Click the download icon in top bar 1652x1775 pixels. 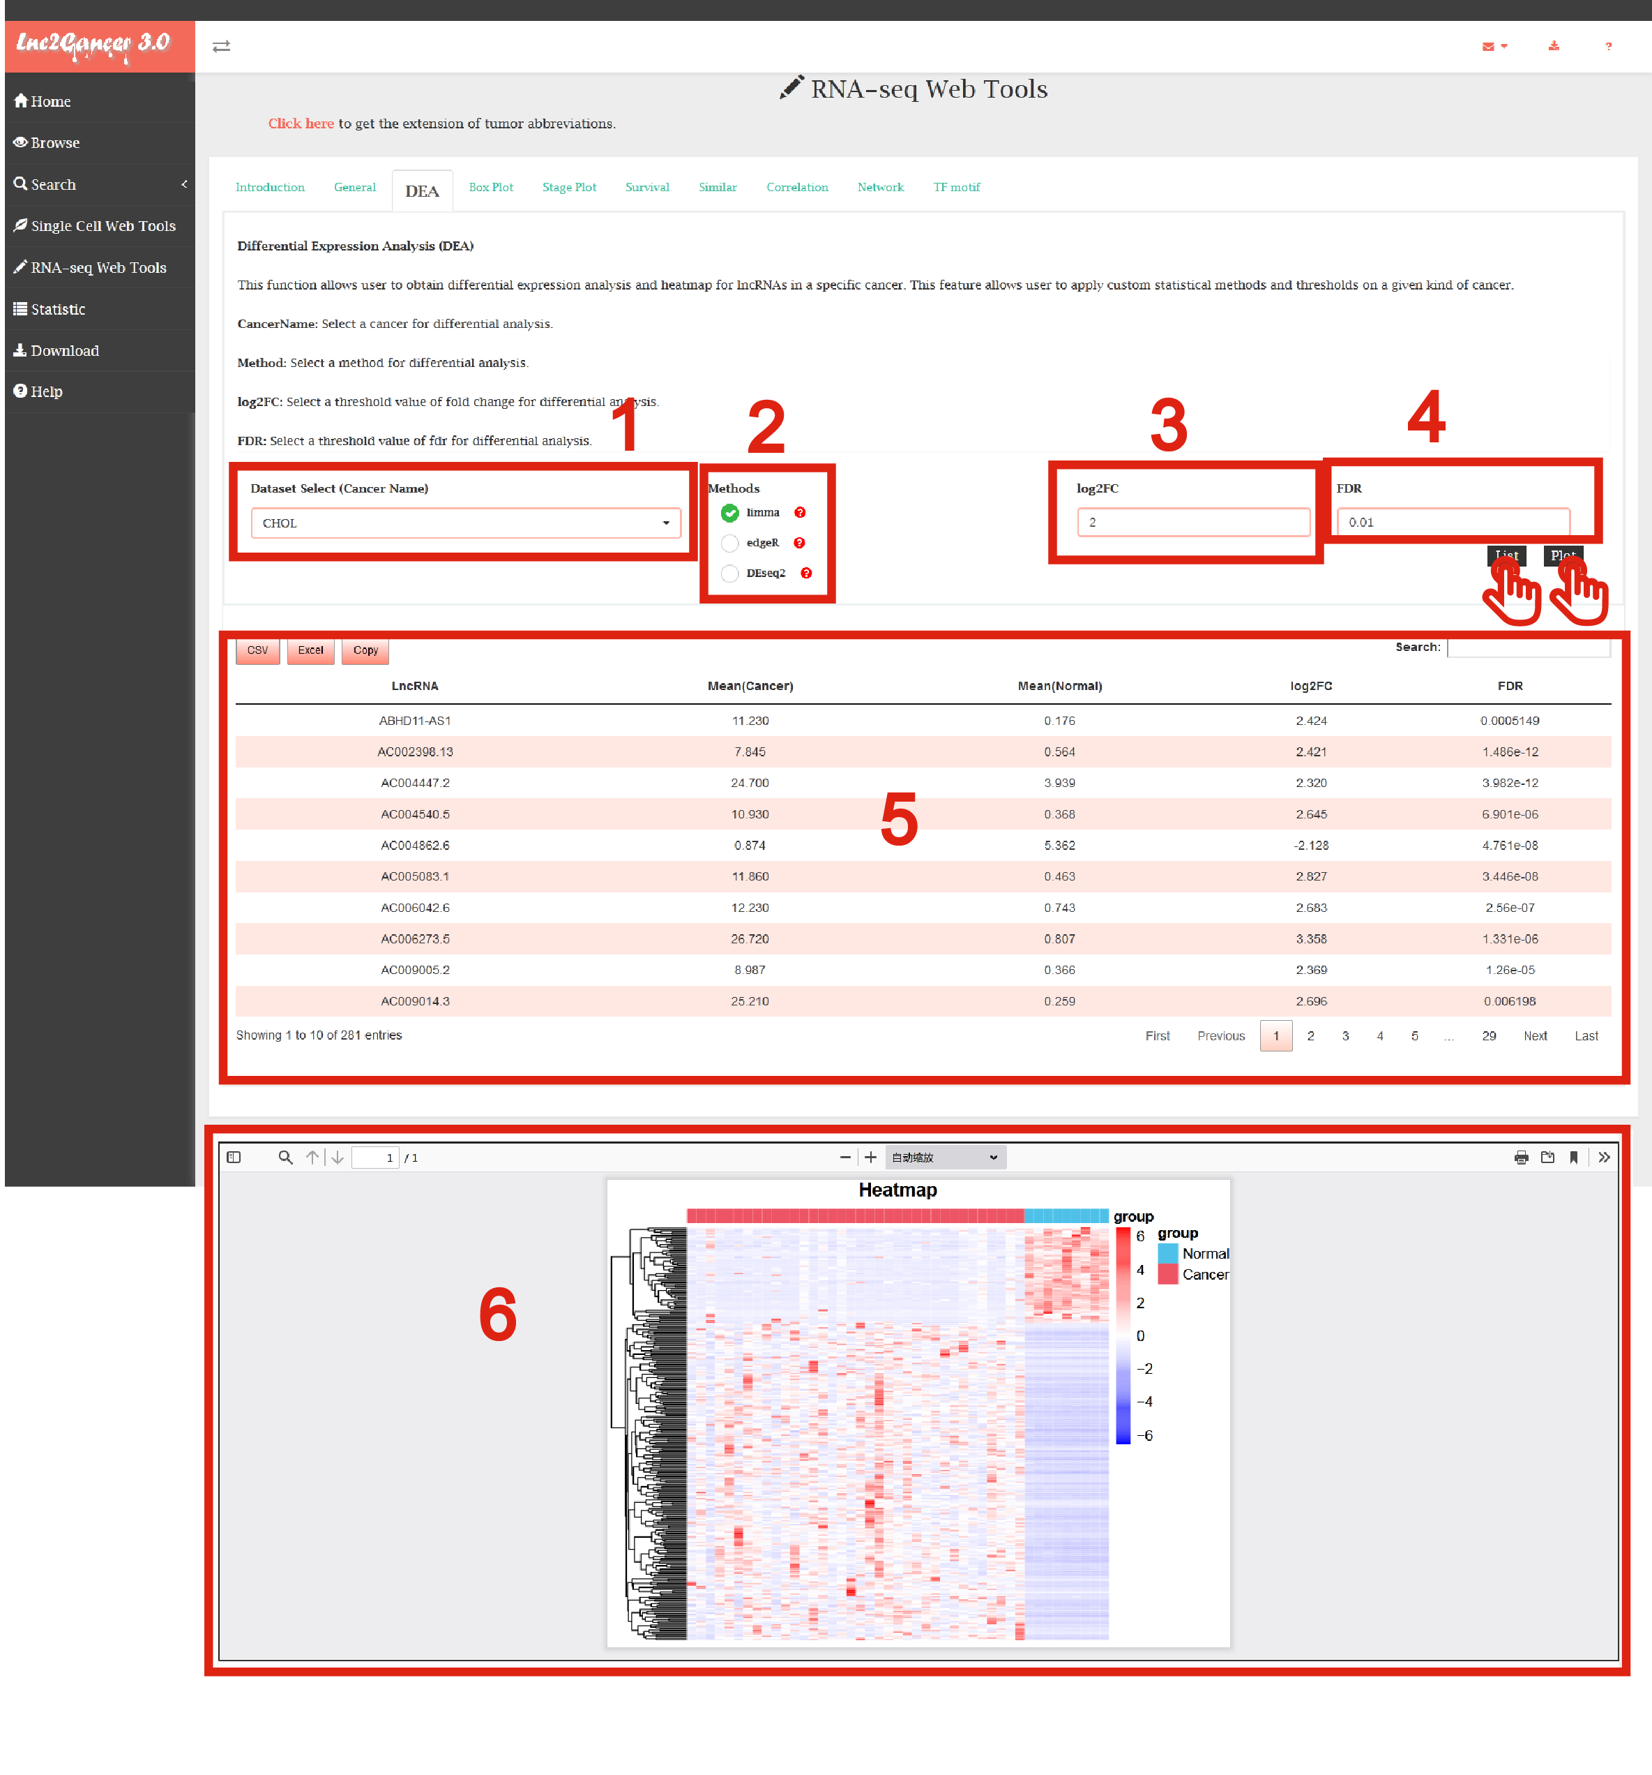tap(1554, 47)
